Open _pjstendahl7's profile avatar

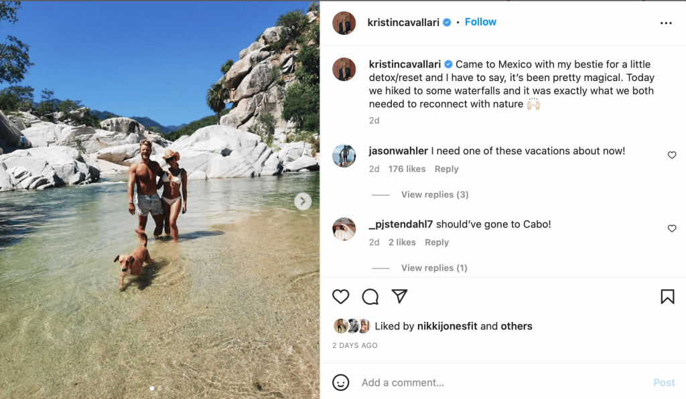[344, 230]
